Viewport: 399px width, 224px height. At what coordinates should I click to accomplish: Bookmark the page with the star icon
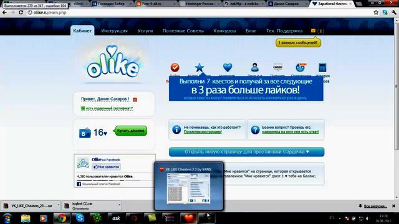pyautogui.click(x=376, y=12)
